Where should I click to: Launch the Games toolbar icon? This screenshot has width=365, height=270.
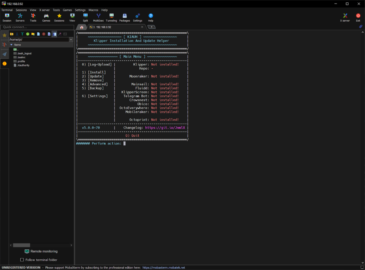pyautogui.click(x=46, y=17)
